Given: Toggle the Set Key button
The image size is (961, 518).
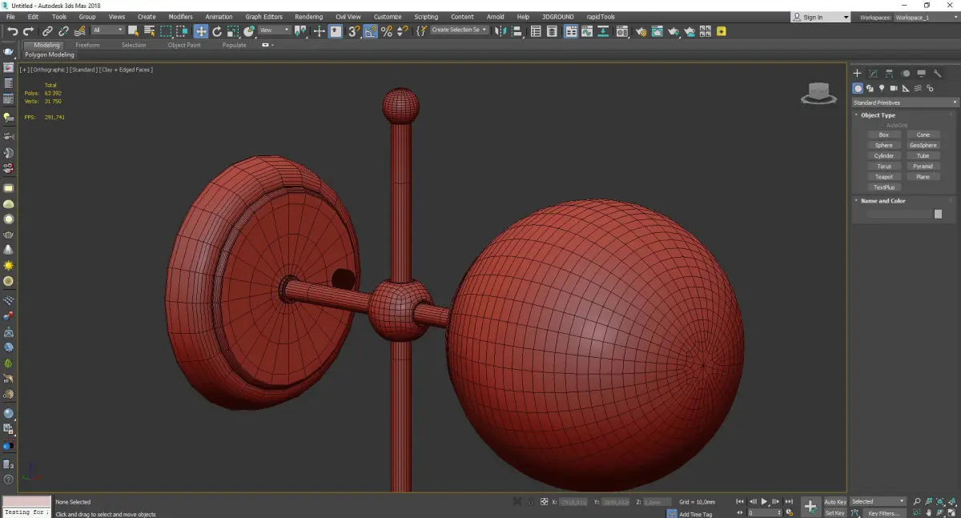Looking at the screenshot, I should (835, 512).
